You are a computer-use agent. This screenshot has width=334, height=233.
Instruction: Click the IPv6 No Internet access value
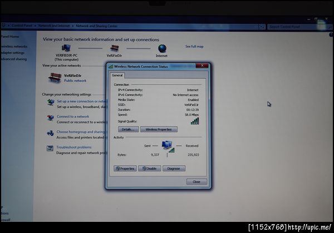tap(185, 95)
